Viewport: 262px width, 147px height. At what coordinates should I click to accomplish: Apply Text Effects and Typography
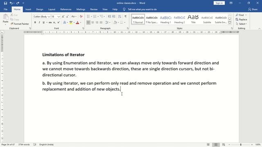(65, 22)
